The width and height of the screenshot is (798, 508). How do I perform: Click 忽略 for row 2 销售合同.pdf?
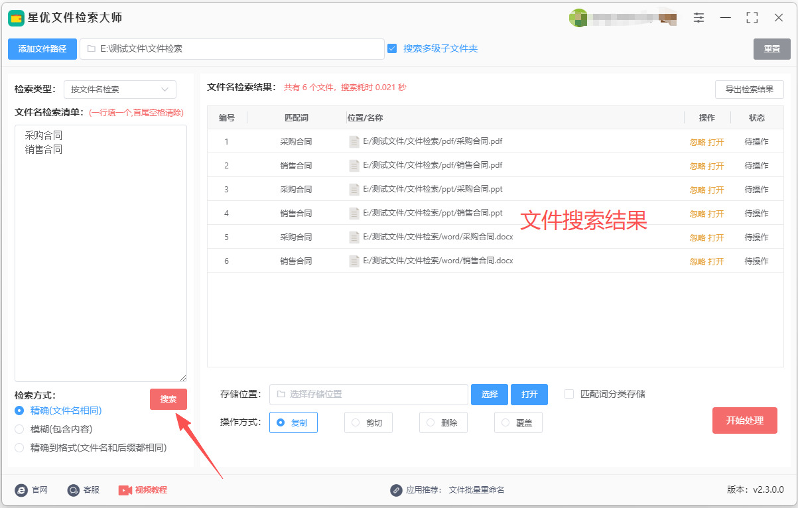[698, 166]
